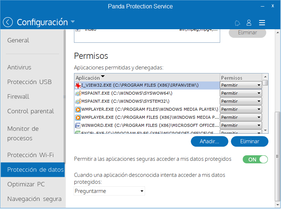
Task: Click the applications list scroll-up arrow
Action: pyautogui.click(x=265, y=77)
